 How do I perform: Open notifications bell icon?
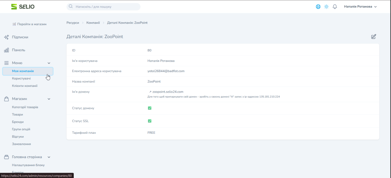tap(335, 6)
